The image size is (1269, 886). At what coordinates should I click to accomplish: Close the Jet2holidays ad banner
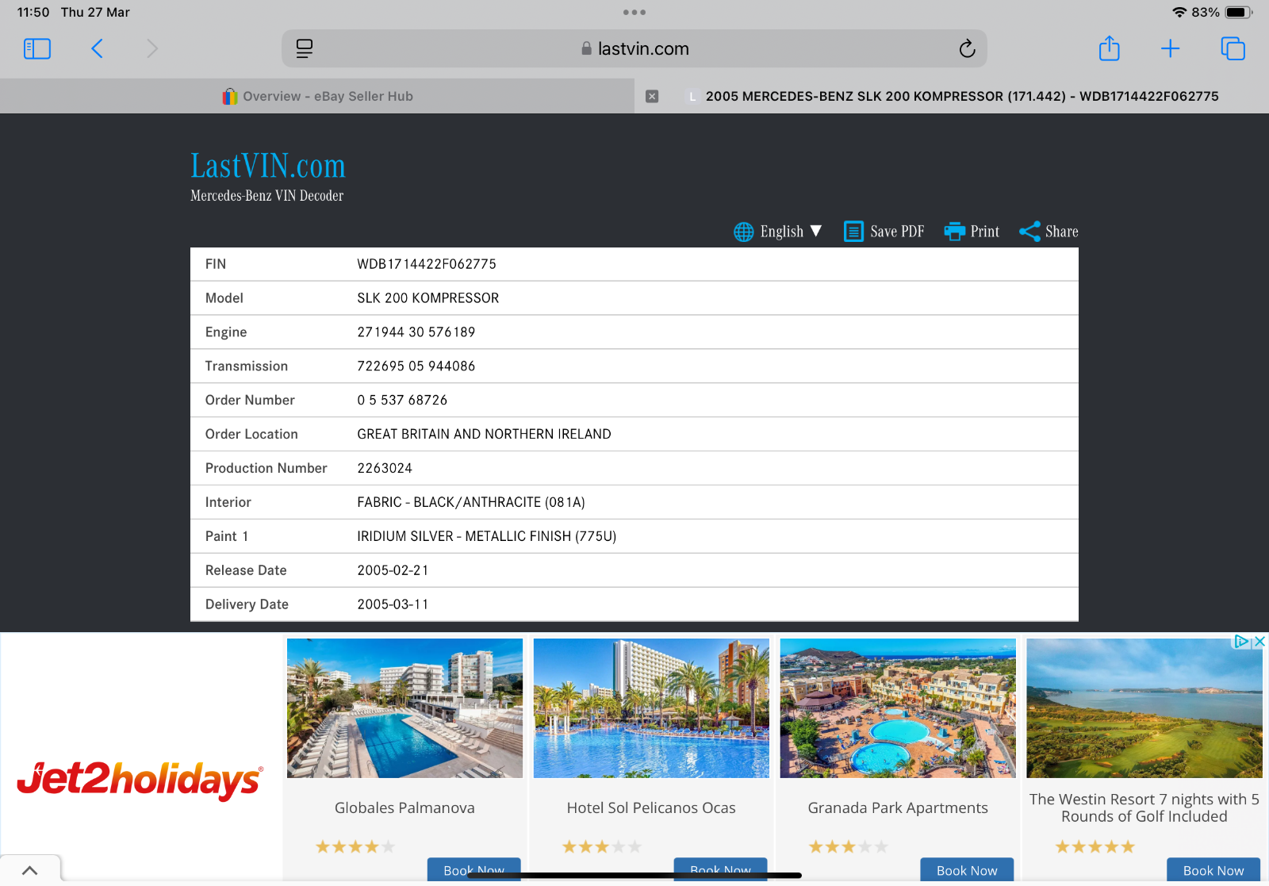[x=1259, y=642]
